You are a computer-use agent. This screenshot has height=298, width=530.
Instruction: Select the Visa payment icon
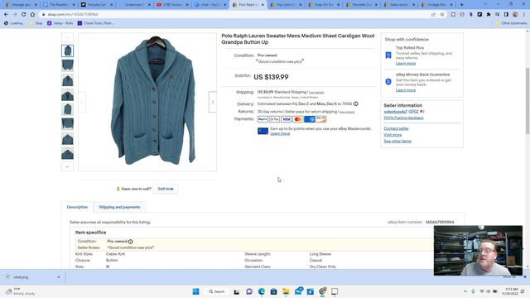point(286,119)
